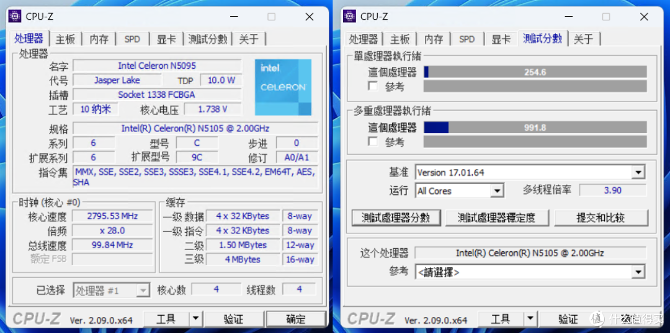Click the CPU-Z title icon in the processor window

[x=15, y=16]
